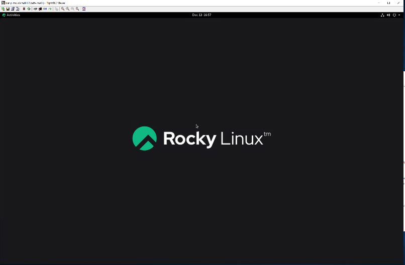Click the New connection toolbar icon
The image size is (405, 265).
tap(3, 9)
